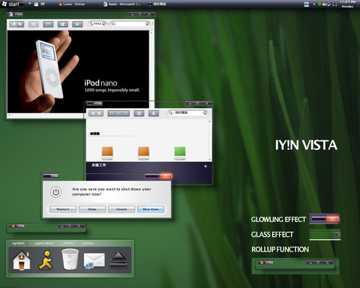Viewport: 360px width, 288px height.
Task: Expand system tasks panel with plus sign
Action: pos(205,166)
